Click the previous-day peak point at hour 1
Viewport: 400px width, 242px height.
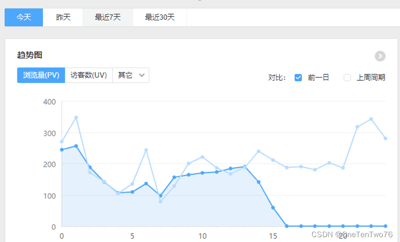[76, 118]
